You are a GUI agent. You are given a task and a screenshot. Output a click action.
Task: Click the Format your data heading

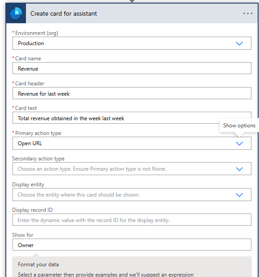point(38,264)
